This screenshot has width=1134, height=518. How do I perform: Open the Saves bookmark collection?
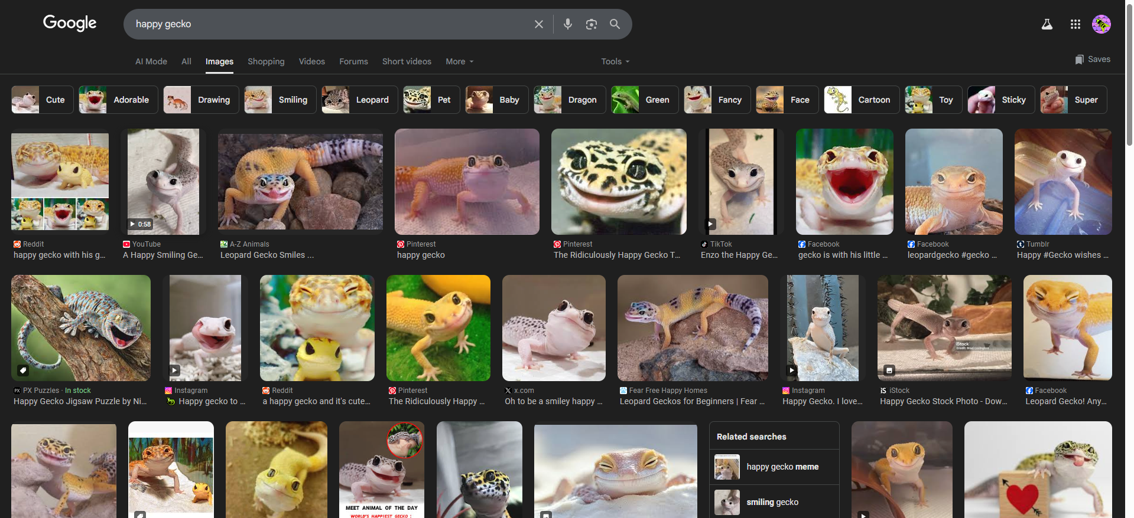(x=1092, y=60)
